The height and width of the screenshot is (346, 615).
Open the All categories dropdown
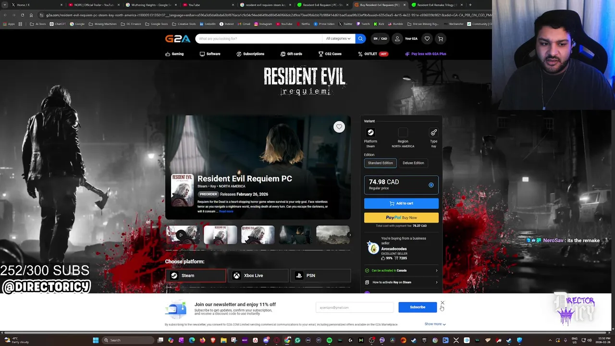338,38
